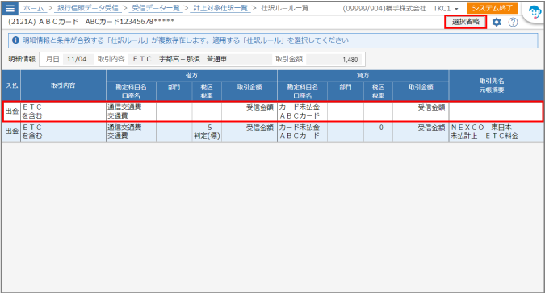
Task: Click the 借方 group header
Action: pyautogui.click(x=191, y=75)
